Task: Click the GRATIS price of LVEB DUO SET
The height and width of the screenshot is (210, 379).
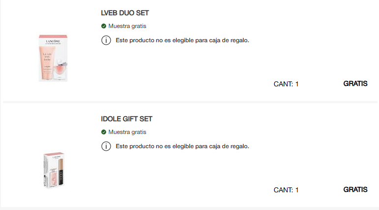Action: click(355, 83)
